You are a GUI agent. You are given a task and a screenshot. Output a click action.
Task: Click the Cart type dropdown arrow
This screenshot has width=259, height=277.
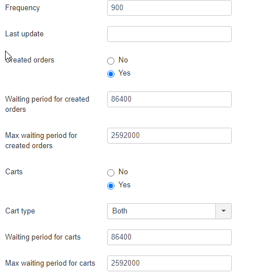223,211
